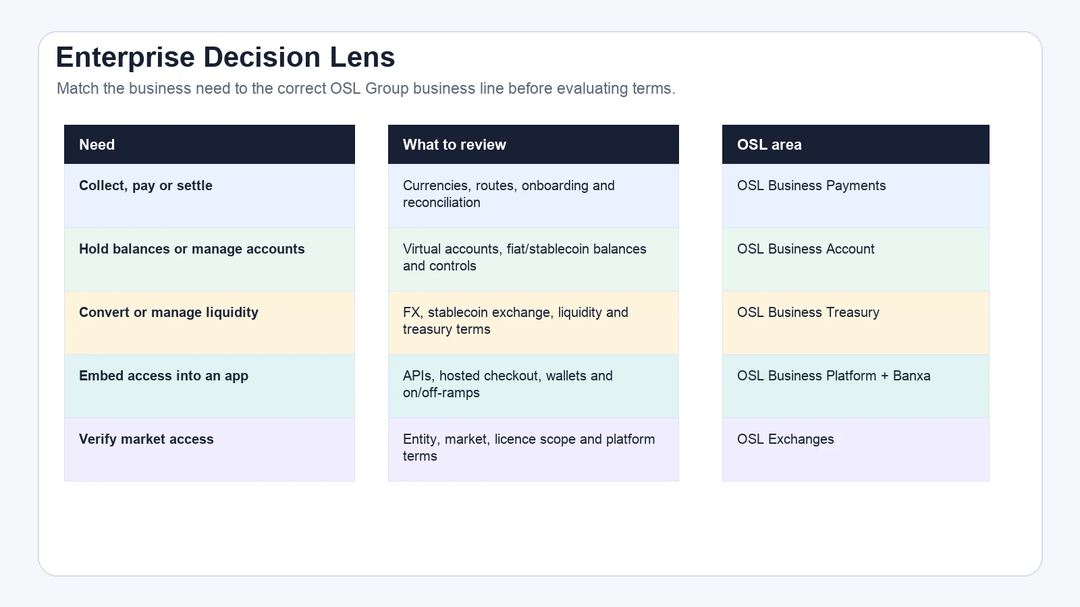The image size is (1080, 607).
Task: Select the OSL area column header
Action: pyautogui.click(x=856, y=144)
